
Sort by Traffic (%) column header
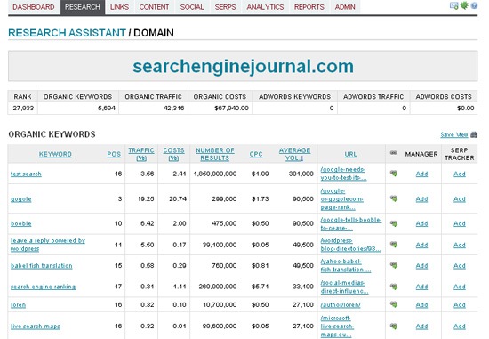141,154
